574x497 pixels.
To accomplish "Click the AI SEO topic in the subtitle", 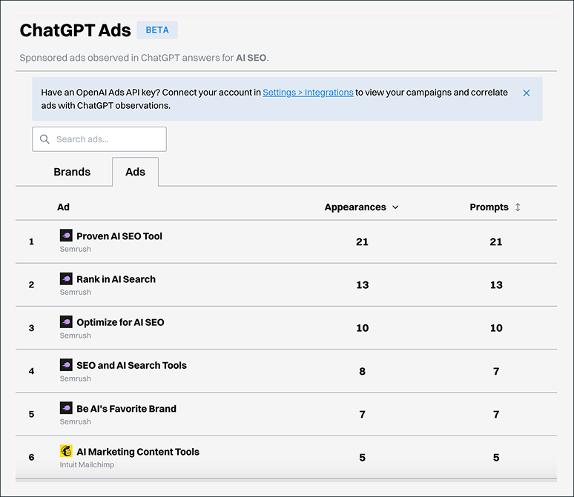I will 251,58.
